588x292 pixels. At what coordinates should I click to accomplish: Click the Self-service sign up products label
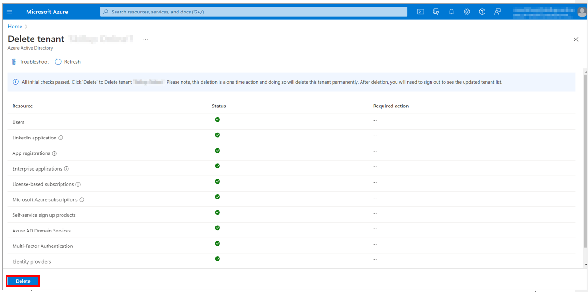pyautogui.click(x=44, y=215)
